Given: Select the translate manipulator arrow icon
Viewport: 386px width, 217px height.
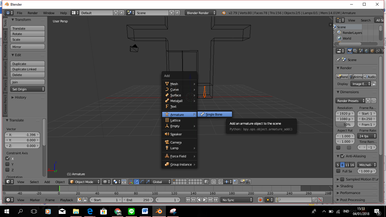Looking at the screenshot, I should pyautogui.click(x=137, y=182).
